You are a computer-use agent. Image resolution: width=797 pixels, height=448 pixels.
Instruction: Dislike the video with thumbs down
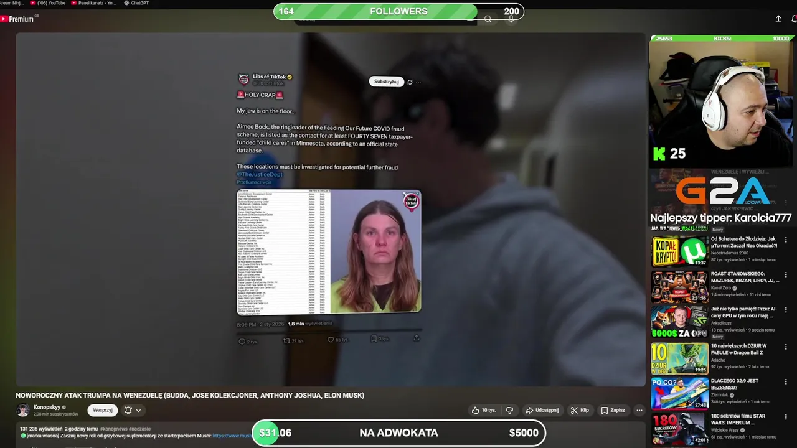(x=509, y=410)
